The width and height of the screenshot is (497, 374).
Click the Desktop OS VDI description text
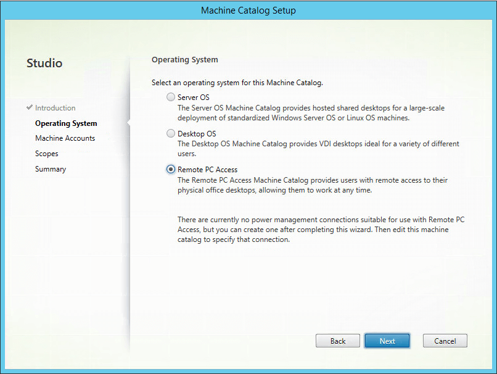[x=318, y=149]
